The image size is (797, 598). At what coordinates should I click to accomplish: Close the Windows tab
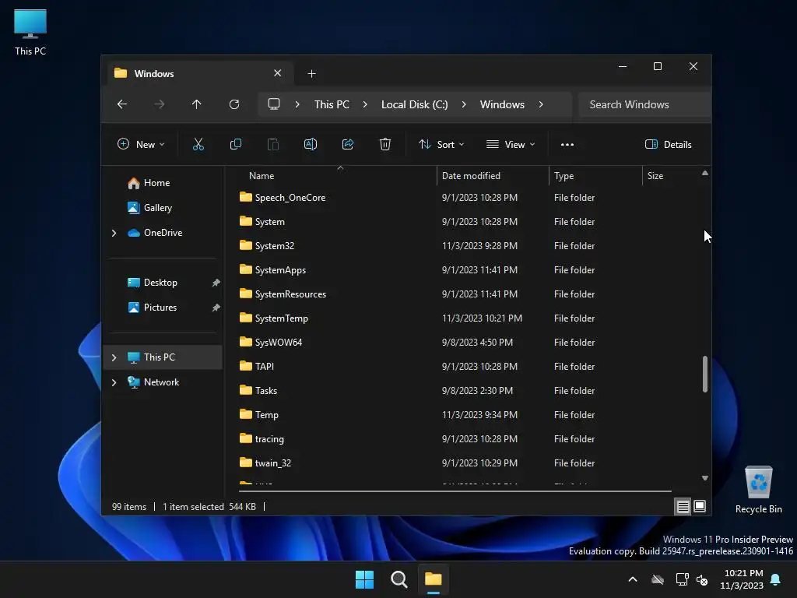[278, 73]
